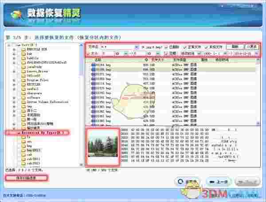Click the file list vertical scrollbar down arrow

258,123
